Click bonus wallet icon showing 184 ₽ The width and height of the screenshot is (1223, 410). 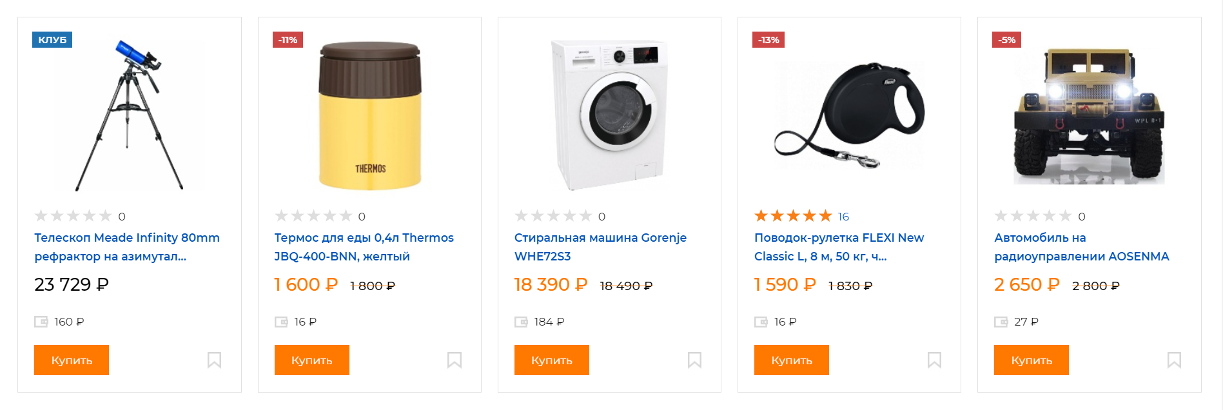521,322
